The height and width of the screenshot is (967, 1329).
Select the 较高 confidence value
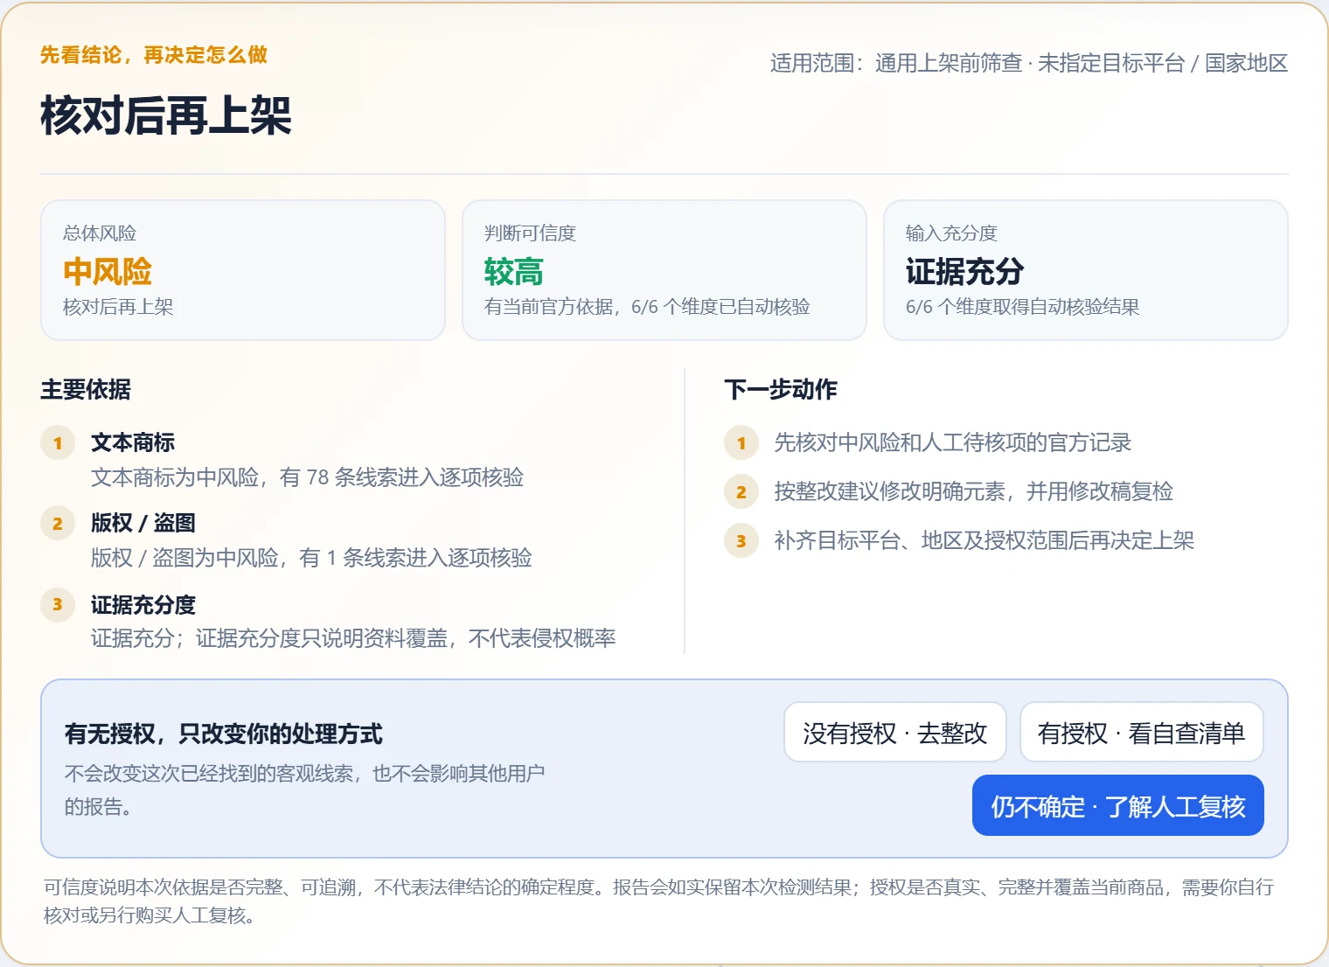(x=514, y=271)
